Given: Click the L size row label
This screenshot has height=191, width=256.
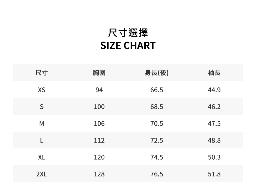Looking at the screenshot, I should point(42,141).
